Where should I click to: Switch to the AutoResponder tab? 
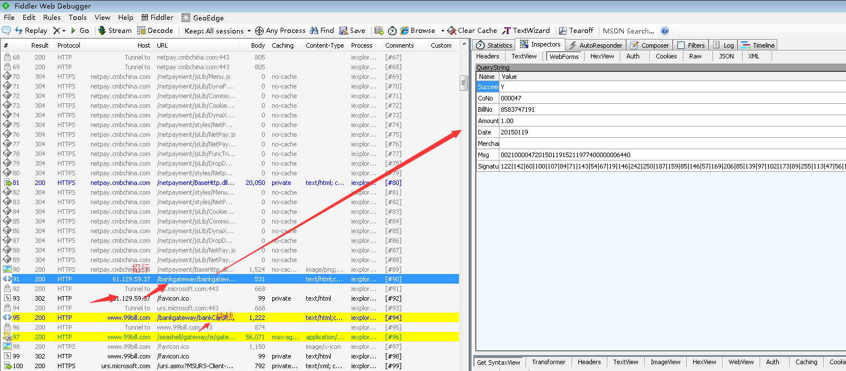point(595,45)
